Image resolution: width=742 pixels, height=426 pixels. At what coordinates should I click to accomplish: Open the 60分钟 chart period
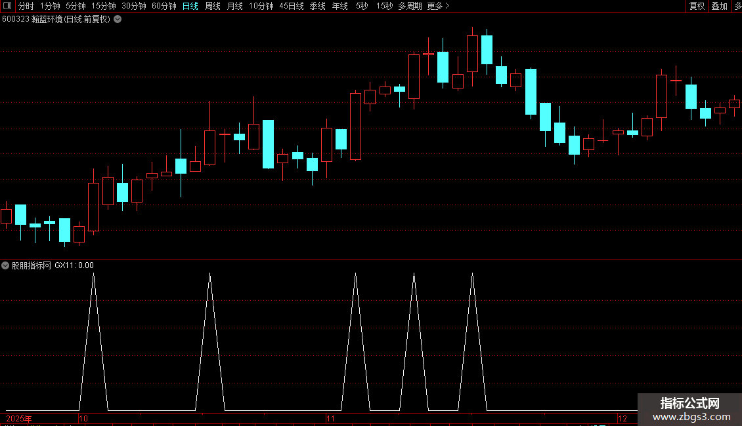164,6
